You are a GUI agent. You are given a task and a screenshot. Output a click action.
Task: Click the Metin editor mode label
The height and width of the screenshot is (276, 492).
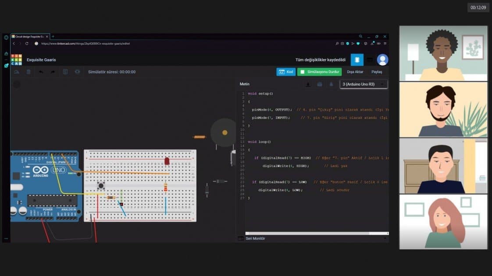[244, 84]
